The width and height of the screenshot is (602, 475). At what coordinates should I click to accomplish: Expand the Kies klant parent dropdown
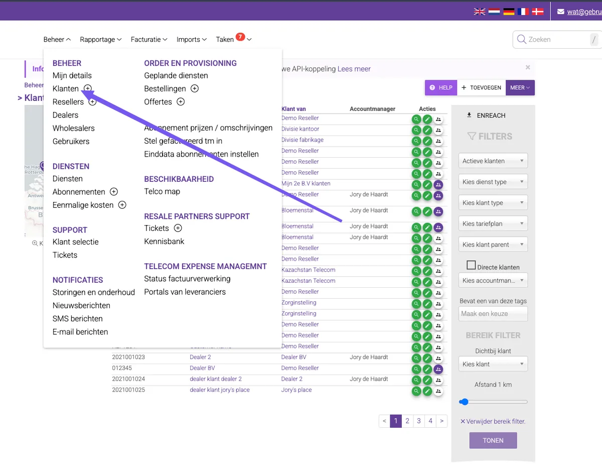493,245
